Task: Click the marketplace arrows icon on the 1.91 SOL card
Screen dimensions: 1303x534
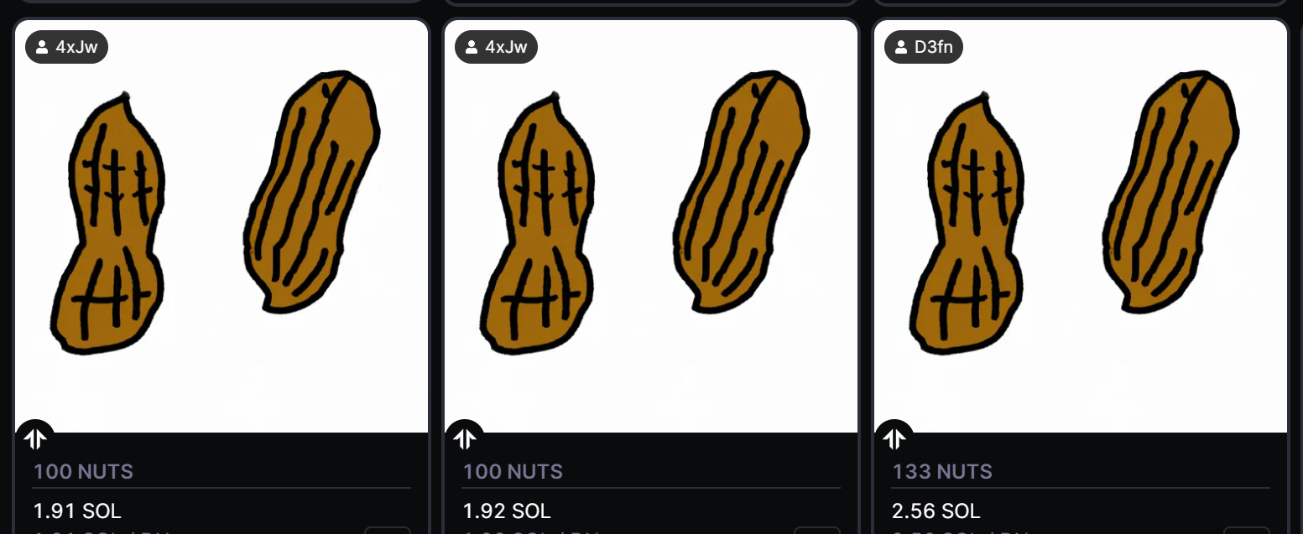Action: click(35, 438)
